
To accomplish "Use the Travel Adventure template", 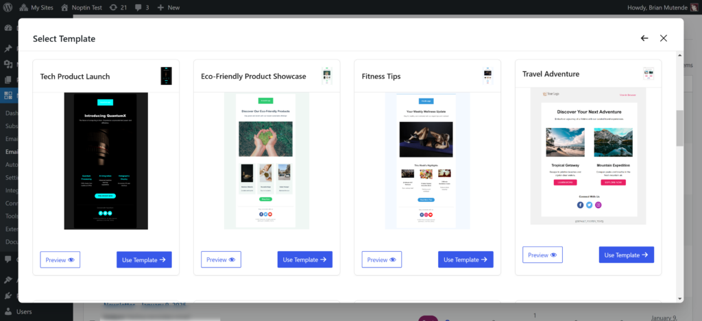I will point(627,255).
